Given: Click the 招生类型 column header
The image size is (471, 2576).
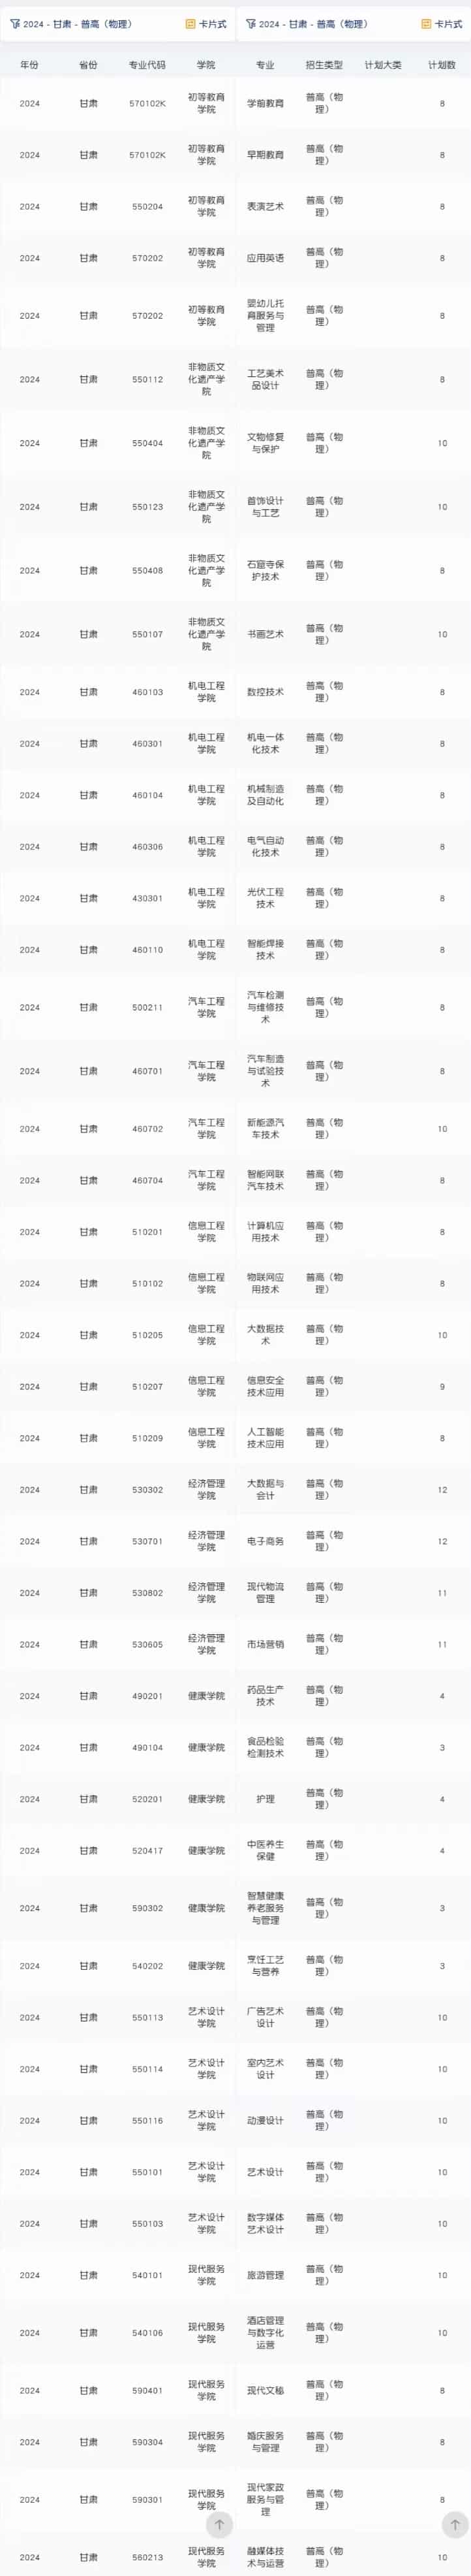Looking at the screenshot, I should click(324, 65).
